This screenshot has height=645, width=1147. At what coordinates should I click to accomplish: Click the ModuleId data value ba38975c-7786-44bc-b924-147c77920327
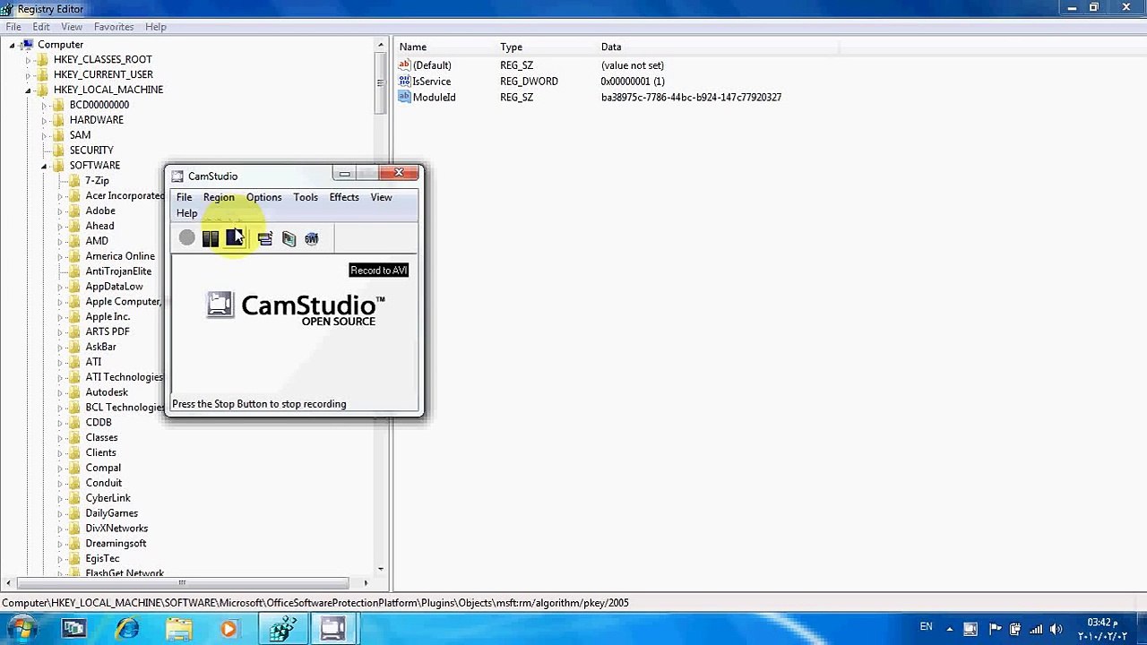click(691, 97)
